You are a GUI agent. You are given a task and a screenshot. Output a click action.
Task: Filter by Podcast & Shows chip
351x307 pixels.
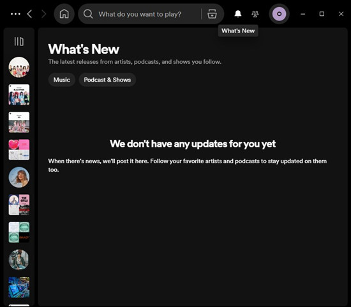(107, 80)
